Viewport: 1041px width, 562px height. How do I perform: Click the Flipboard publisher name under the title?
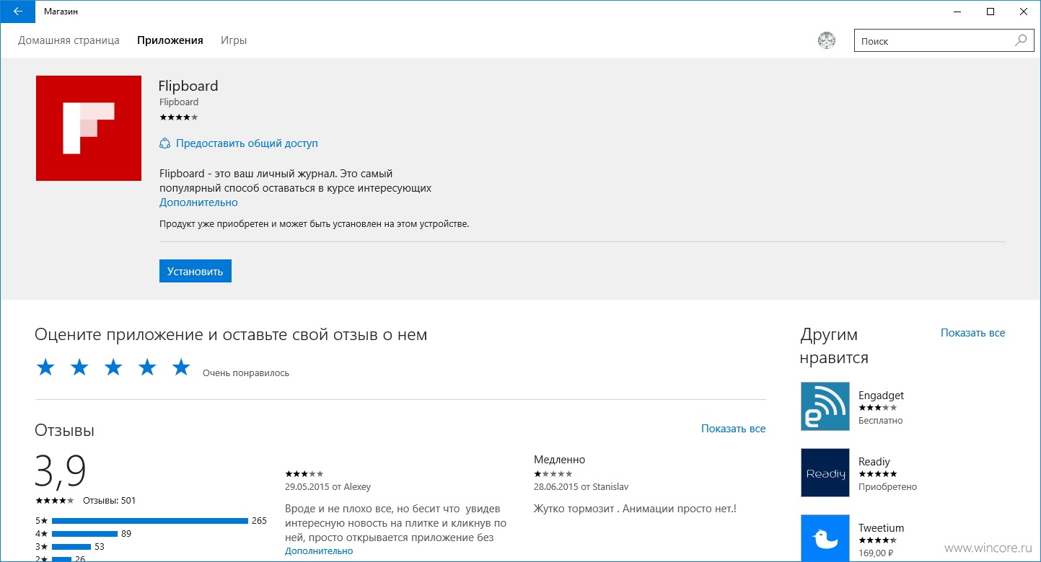pyautogui.click(x=179, y=102)
